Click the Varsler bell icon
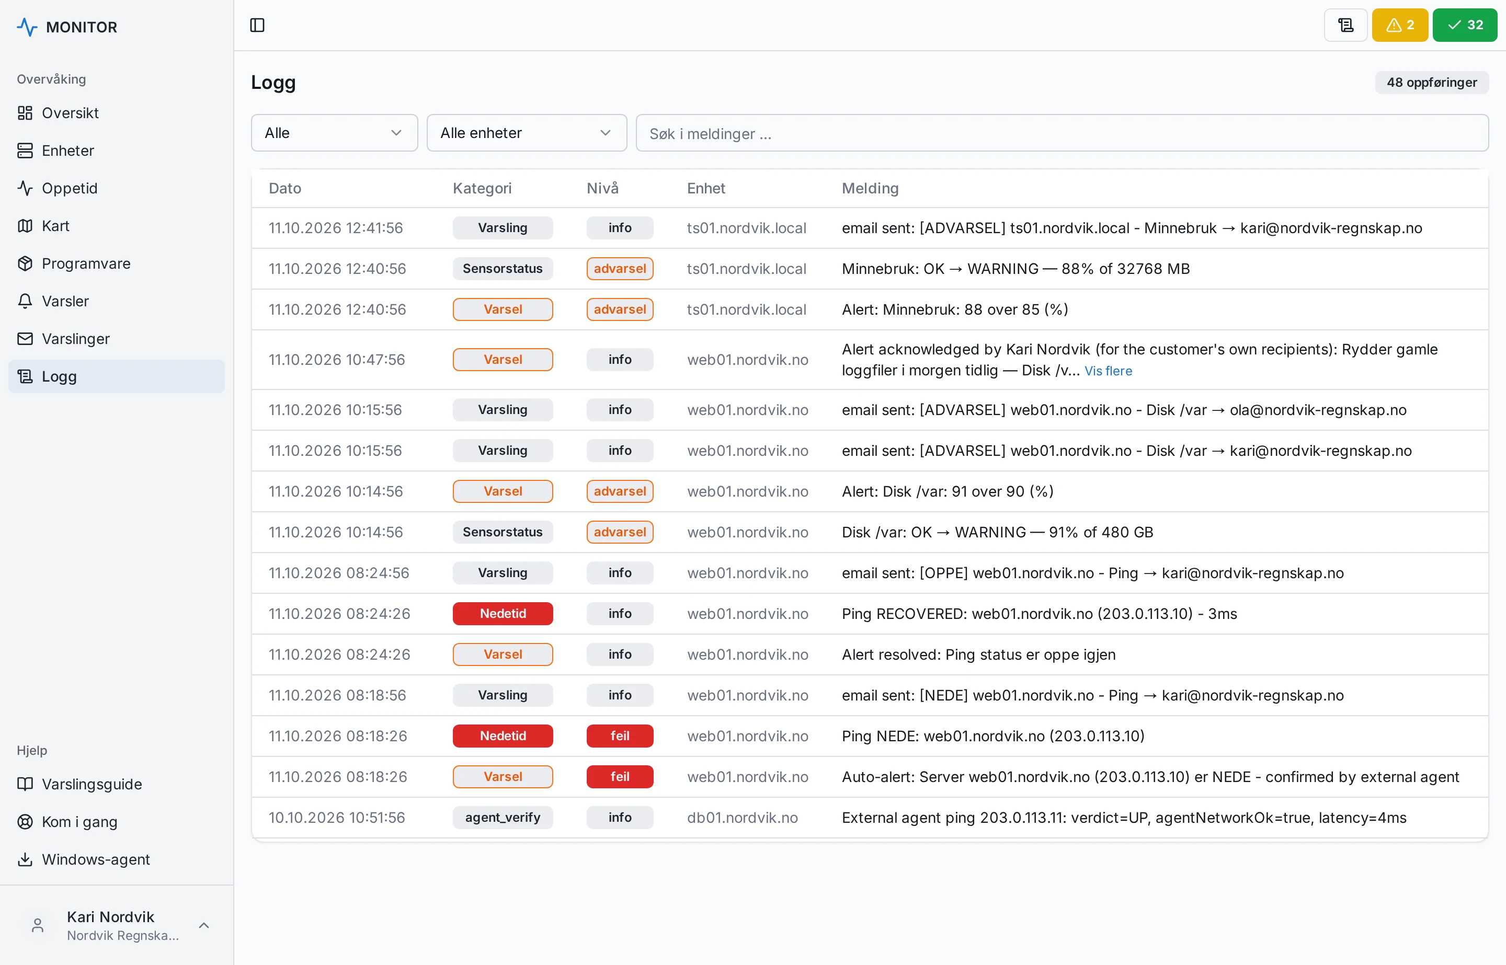The width and height of the screenshot is (1506, 965). (25, 301)
